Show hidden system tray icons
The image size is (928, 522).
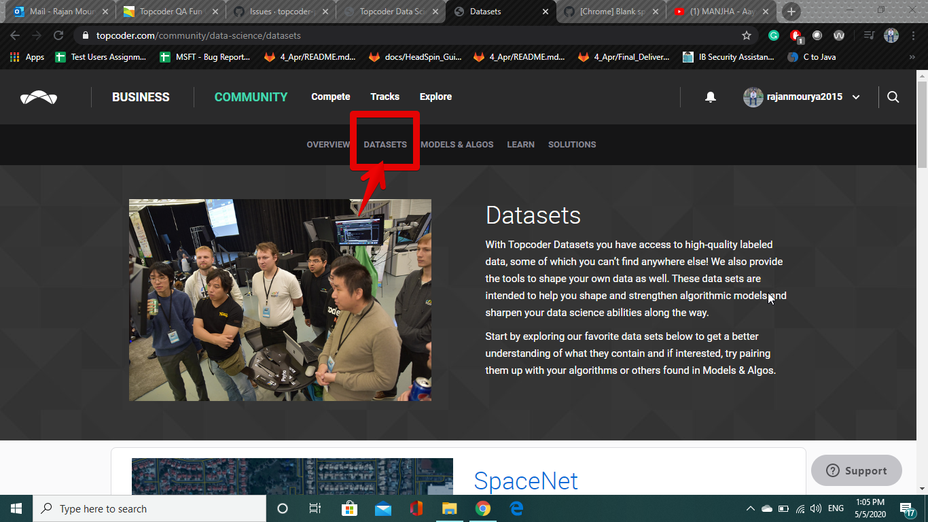point(751,508)
